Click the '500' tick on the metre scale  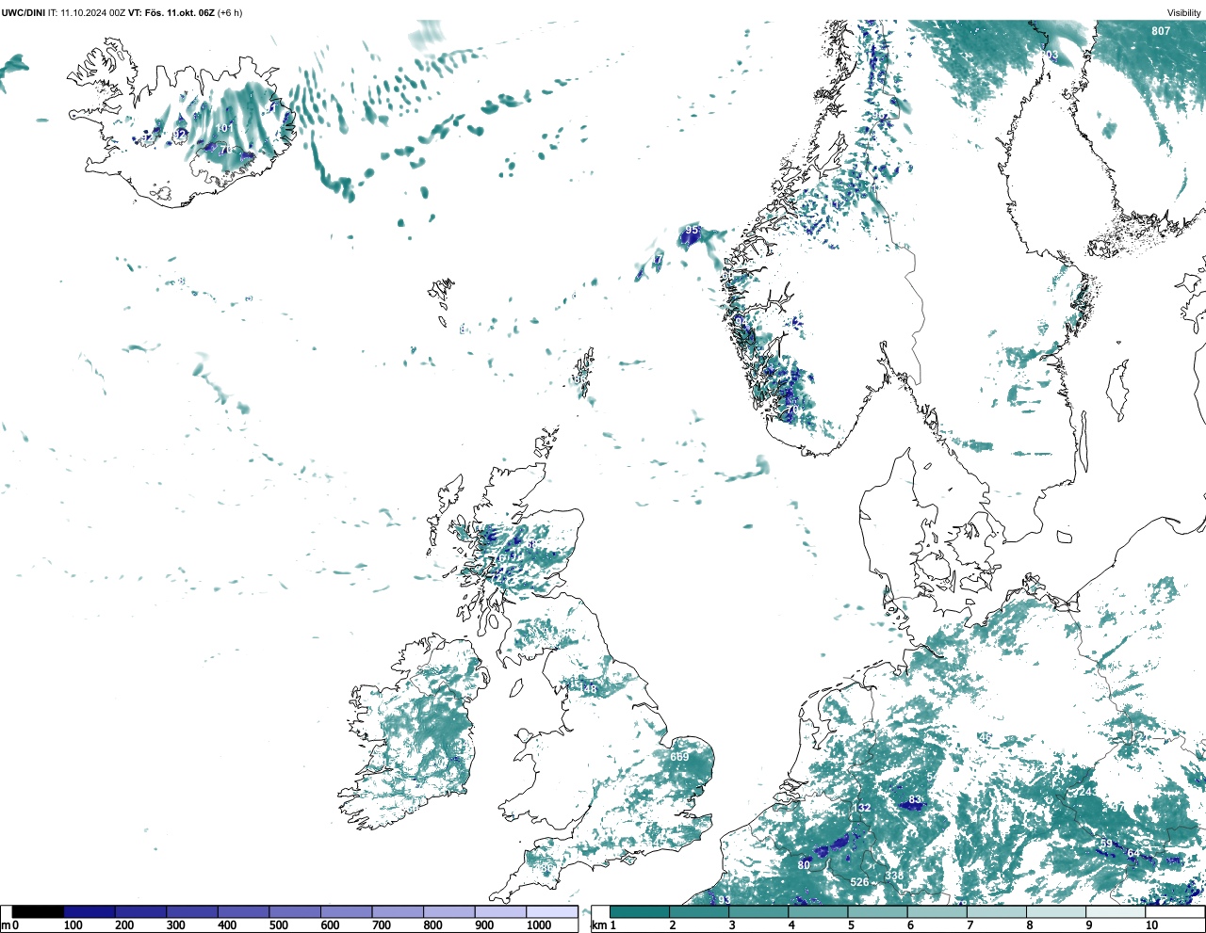coord(278,925)
